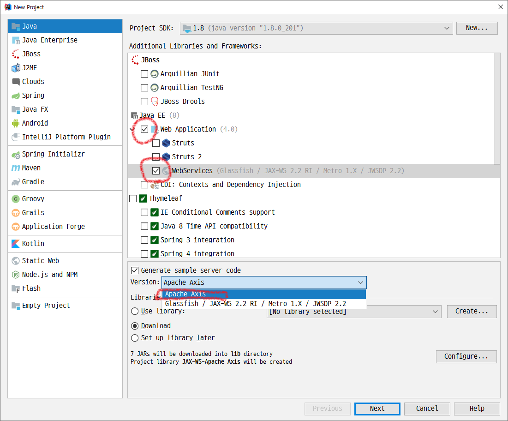
Task: Click the JBoss sidebar icon
Action: point(16,54)
